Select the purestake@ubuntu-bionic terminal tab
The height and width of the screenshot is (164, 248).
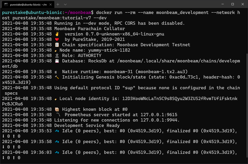coord(28,5)
